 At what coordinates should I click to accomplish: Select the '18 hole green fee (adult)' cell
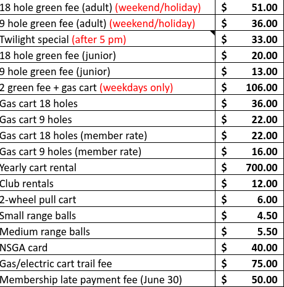(x=107, y=7)
